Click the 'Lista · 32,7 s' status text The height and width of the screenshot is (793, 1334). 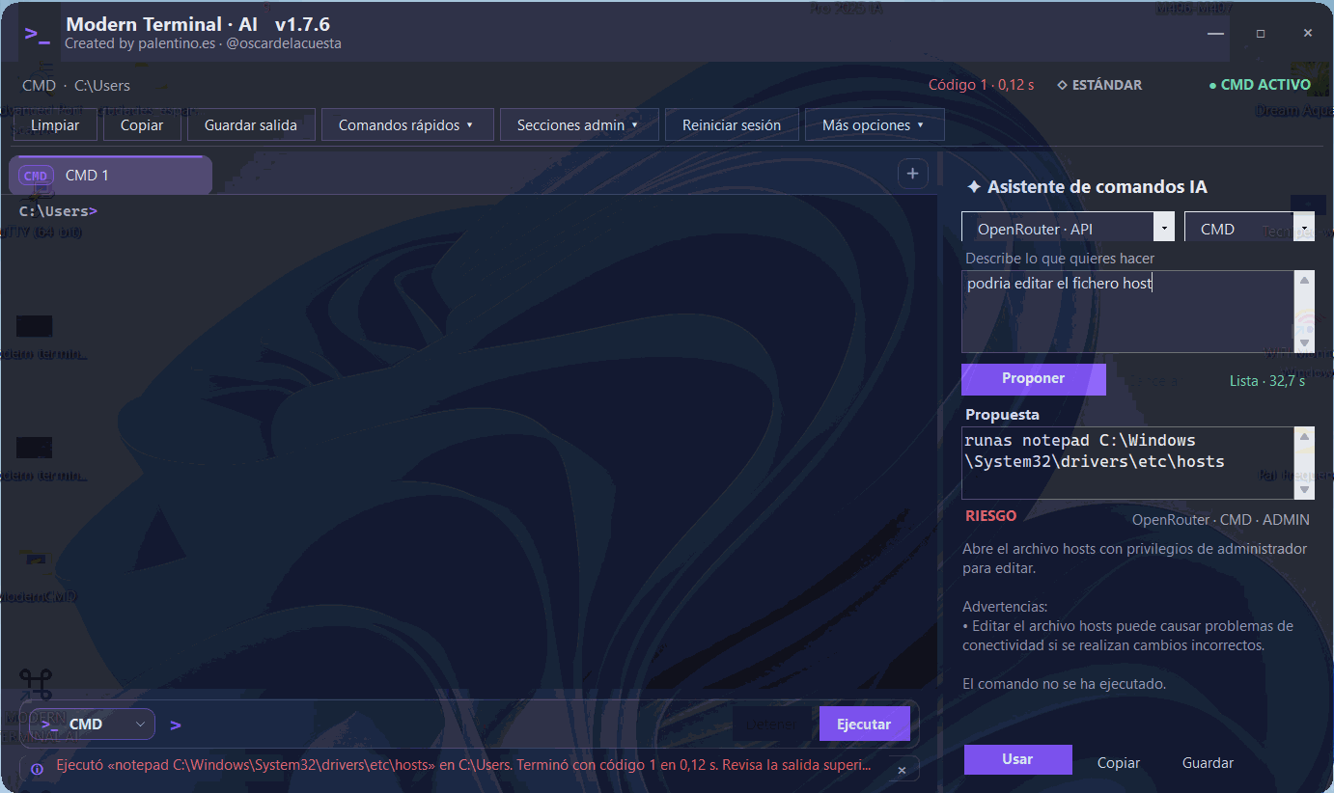[1267, 381]
